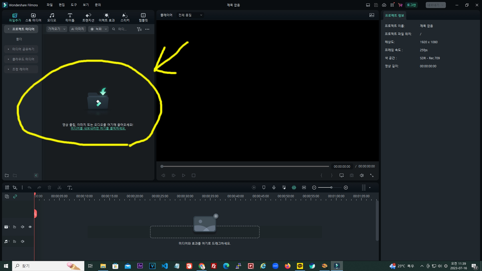Image resolution: width=482 pixels, height=271 pixels.
Task: Open the File (파일) menu
Action: [49, 5]
